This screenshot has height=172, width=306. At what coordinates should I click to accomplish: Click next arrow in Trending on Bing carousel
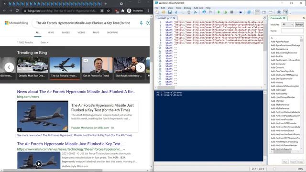pyautogui.click(x=140, y=67)
